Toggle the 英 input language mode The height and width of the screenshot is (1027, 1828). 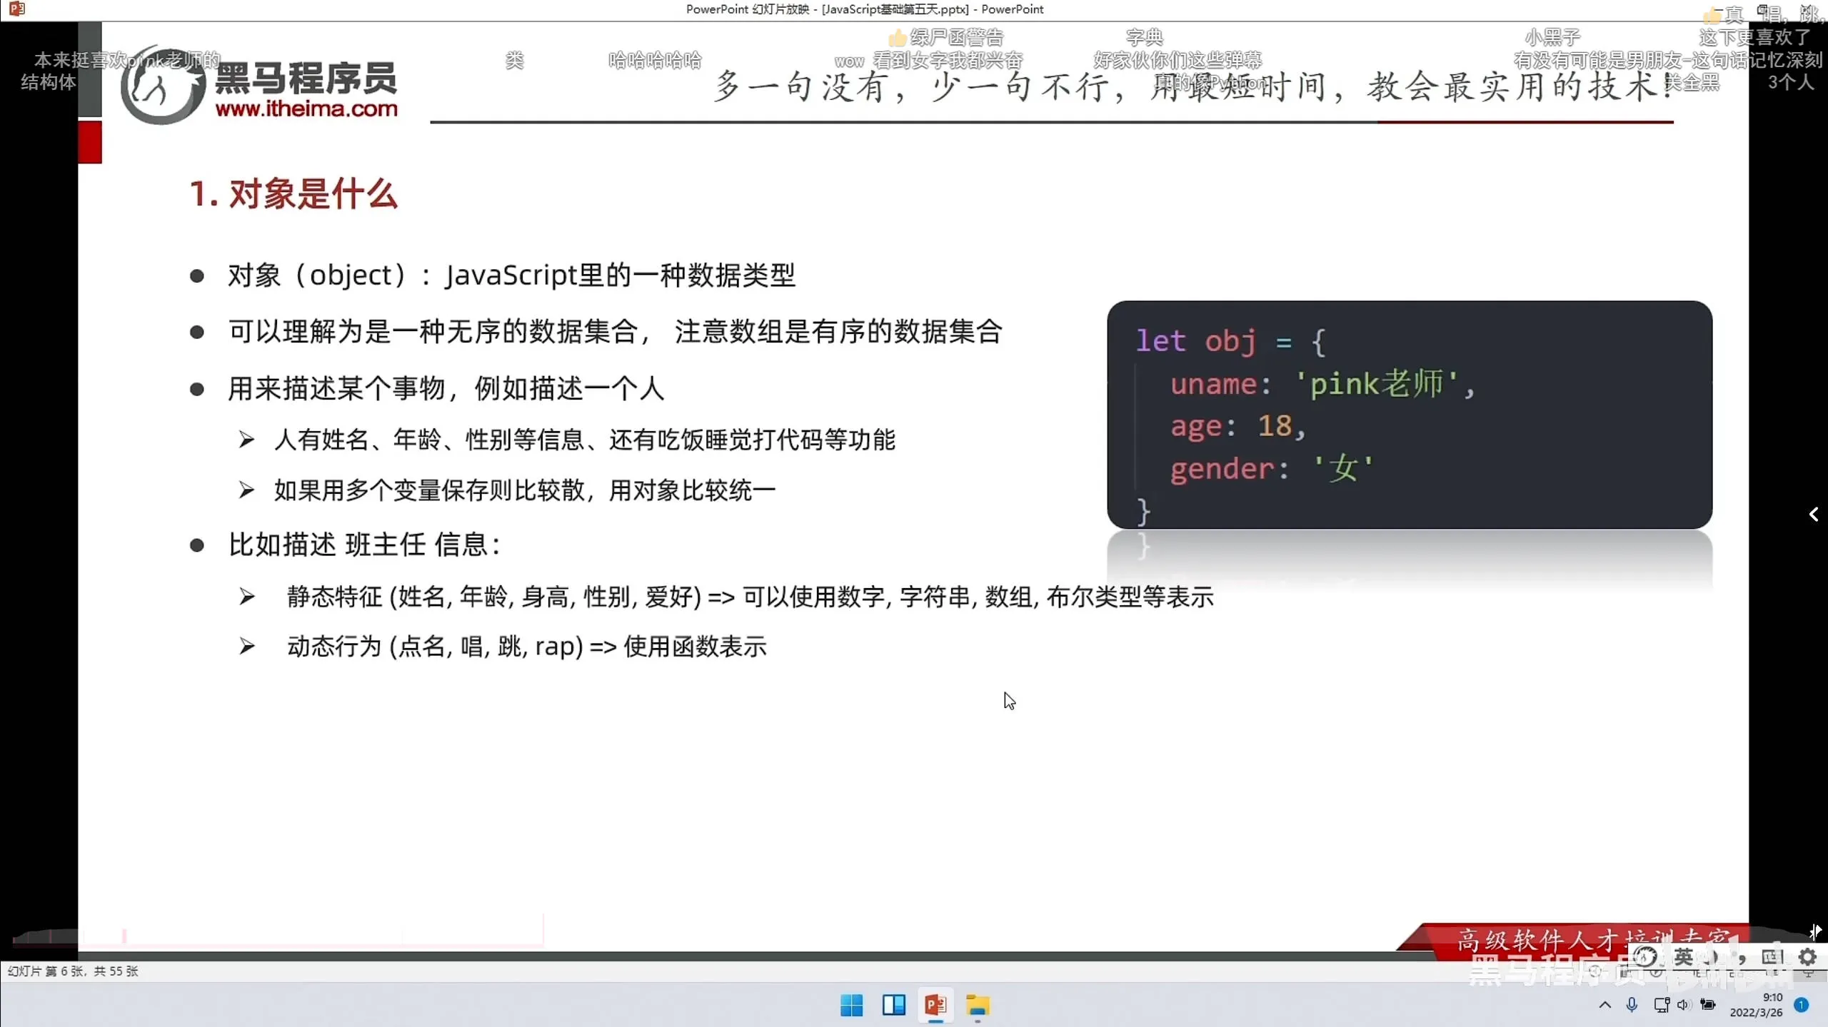click(x=1683, y=956)
